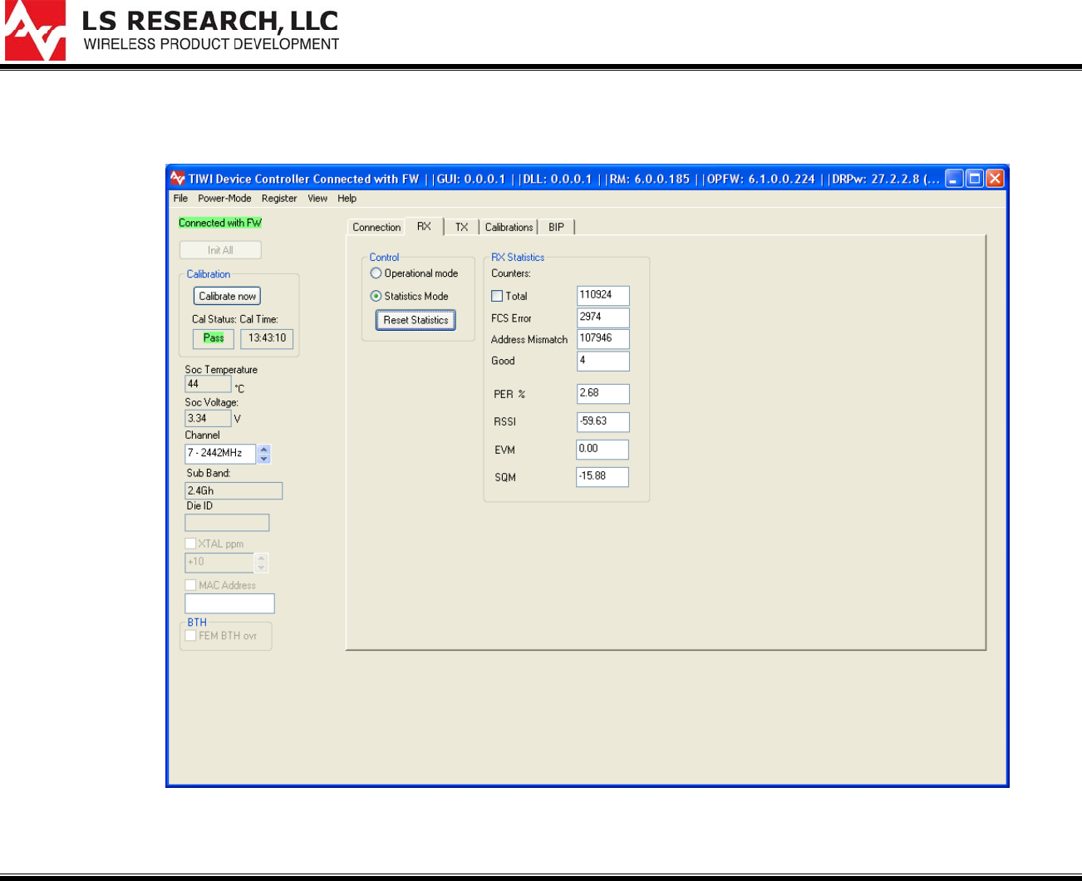Switch to the TX tab
The height and width of the screenshot is (881, 1082).
click(x=461, y=227)
